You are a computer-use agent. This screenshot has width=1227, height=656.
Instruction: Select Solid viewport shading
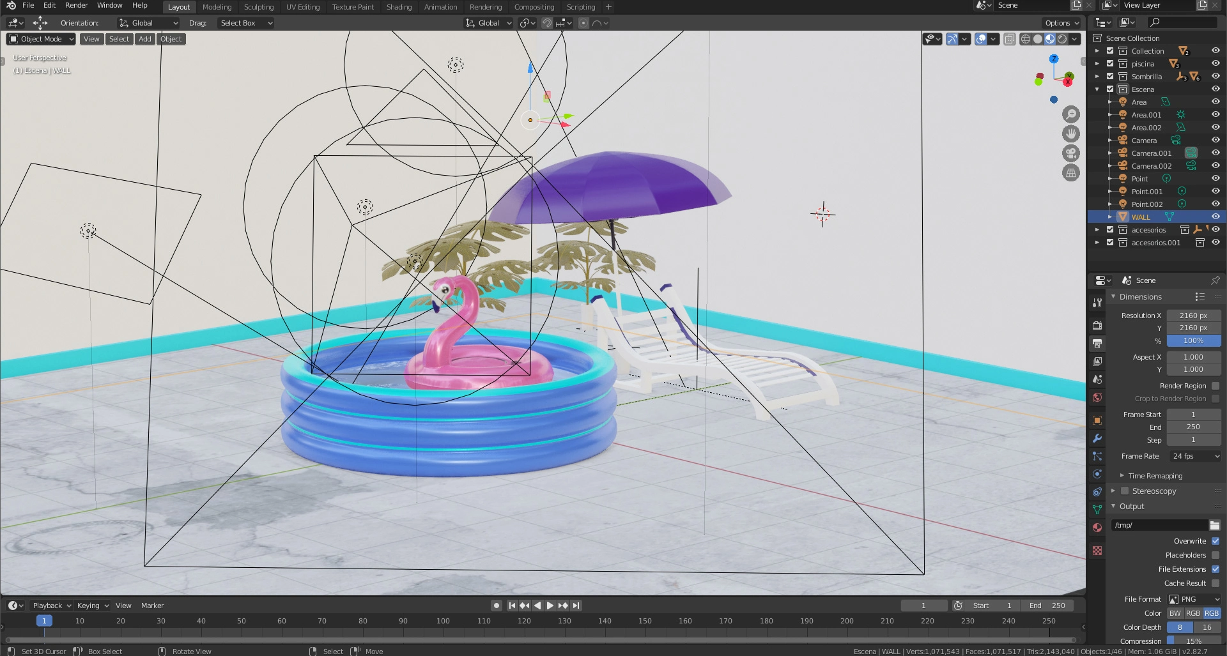pos(1038,39)
